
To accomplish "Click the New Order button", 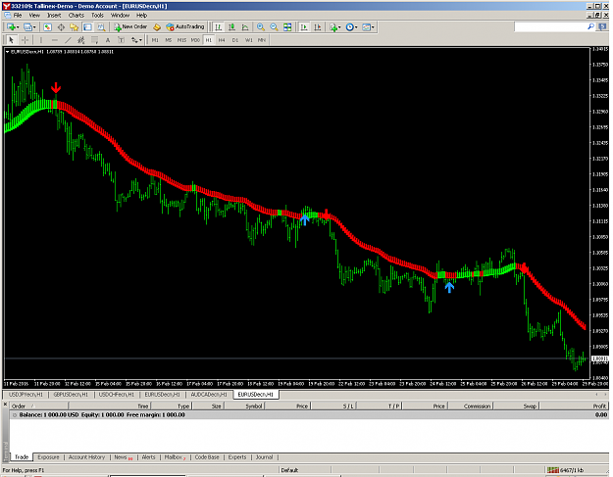I will tap(130, 26).
